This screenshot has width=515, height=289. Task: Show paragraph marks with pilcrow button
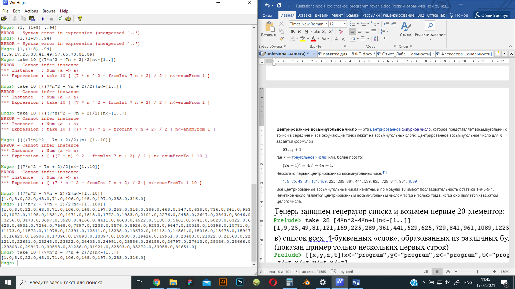coord(385,39)
